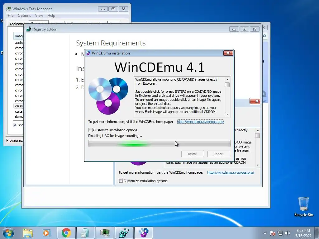Activate the blue document pages taskbar icon

(85, 233)
